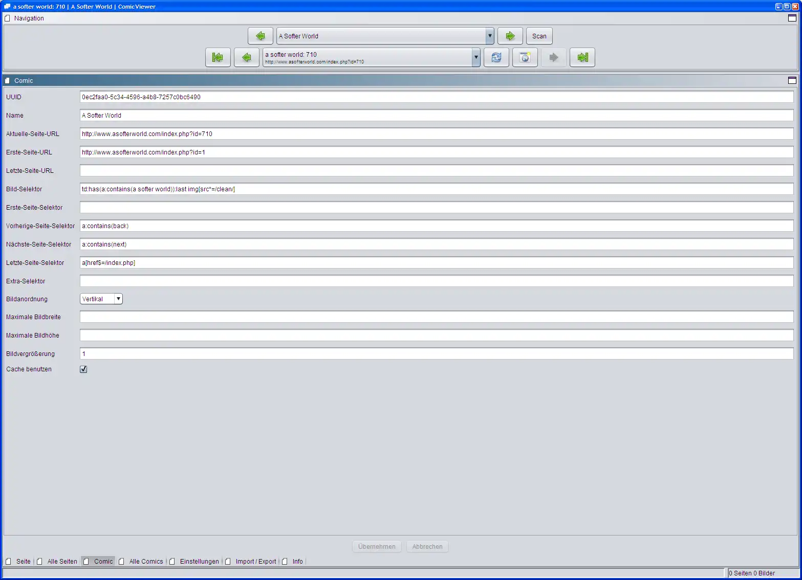Click the greyed-out next page arrow
Screen dimensions: 802x580
click(554, 57)
